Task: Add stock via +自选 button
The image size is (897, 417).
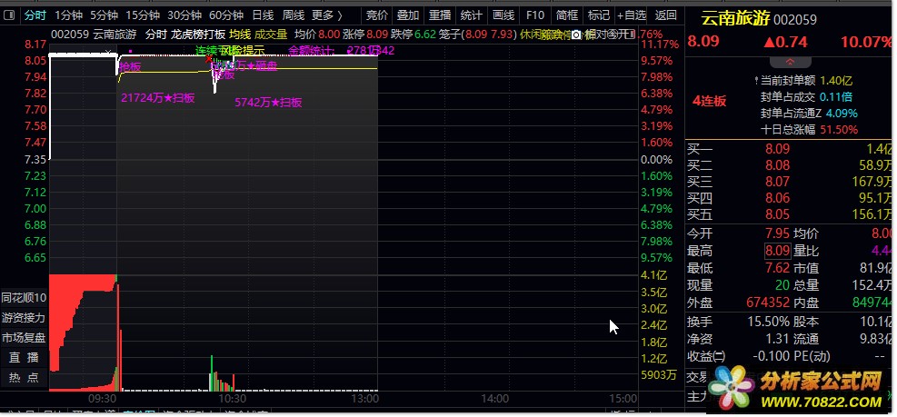Action: [x=632, y=15]
